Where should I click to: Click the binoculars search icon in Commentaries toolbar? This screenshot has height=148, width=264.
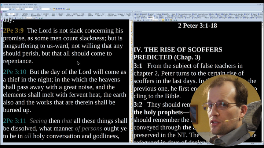138,20
